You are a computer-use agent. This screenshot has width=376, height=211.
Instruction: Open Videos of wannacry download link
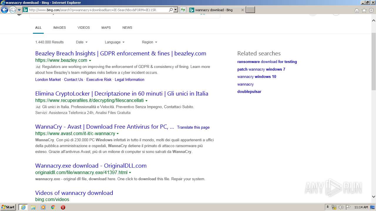point(74,193)
